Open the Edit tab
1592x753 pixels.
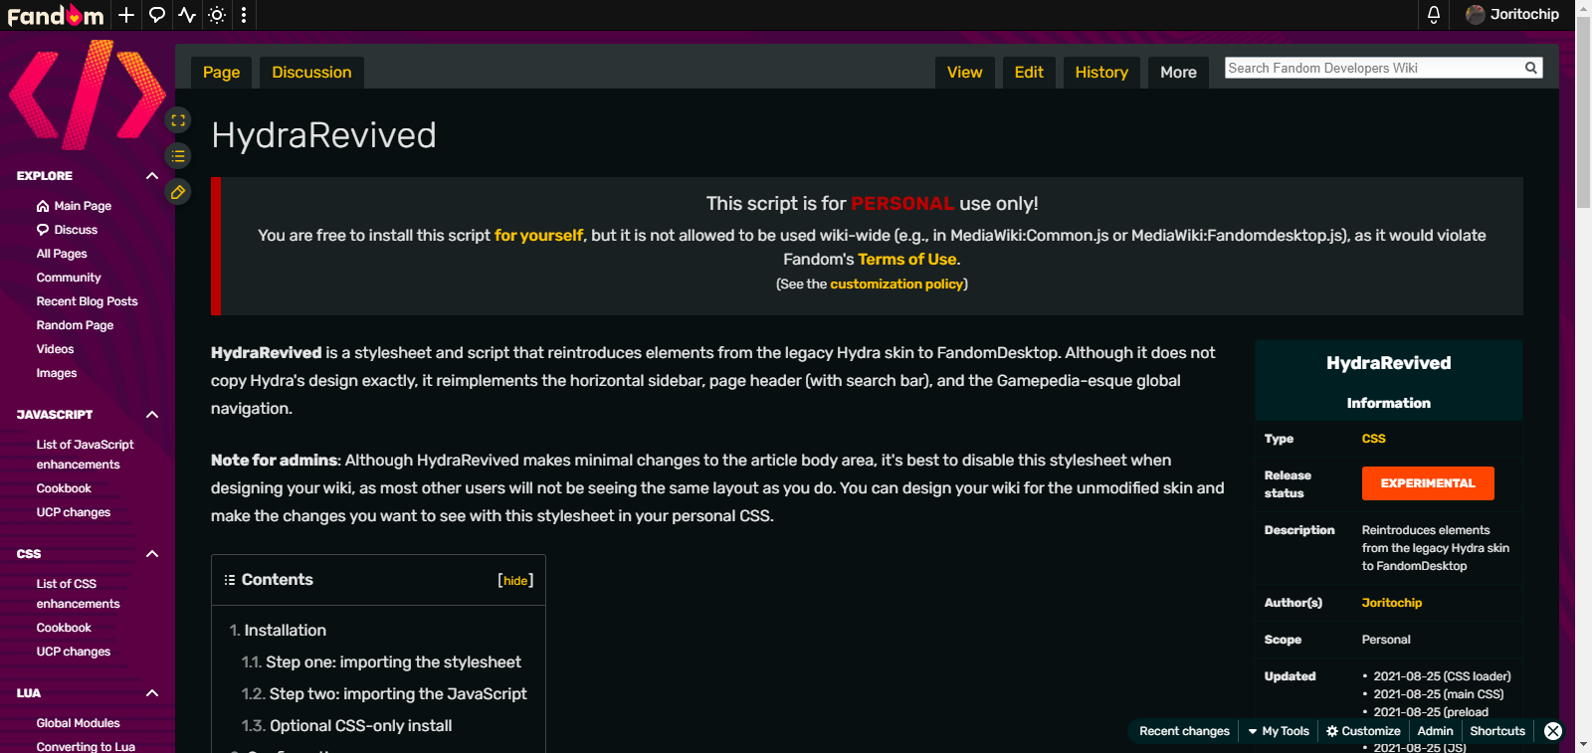[1029, 73]
